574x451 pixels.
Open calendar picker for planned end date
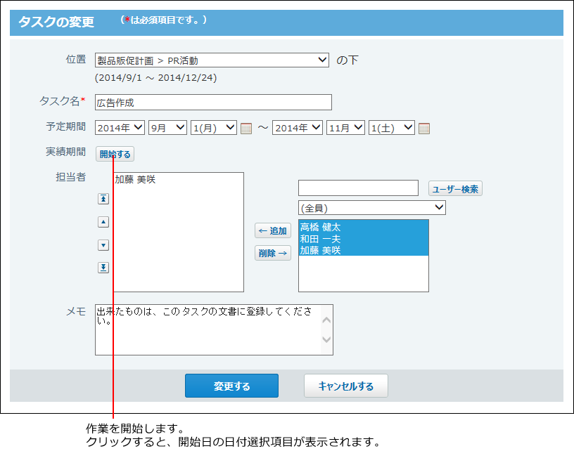[x=424, y=129]
